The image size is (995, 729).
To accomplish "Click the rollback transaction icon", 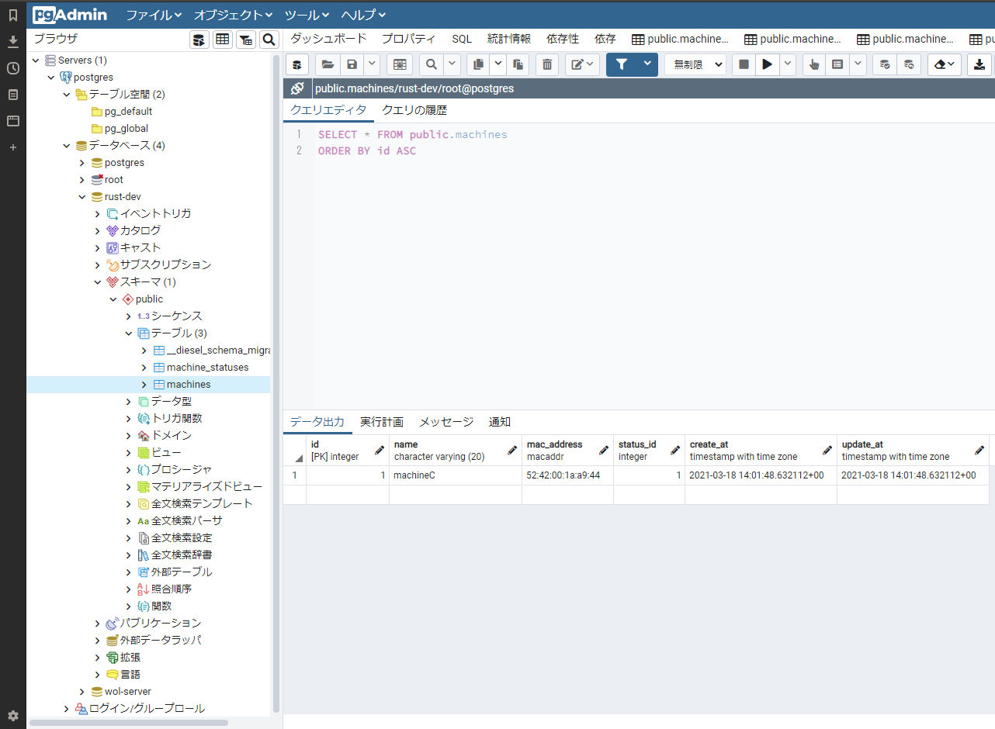I will tap(909, 64).
